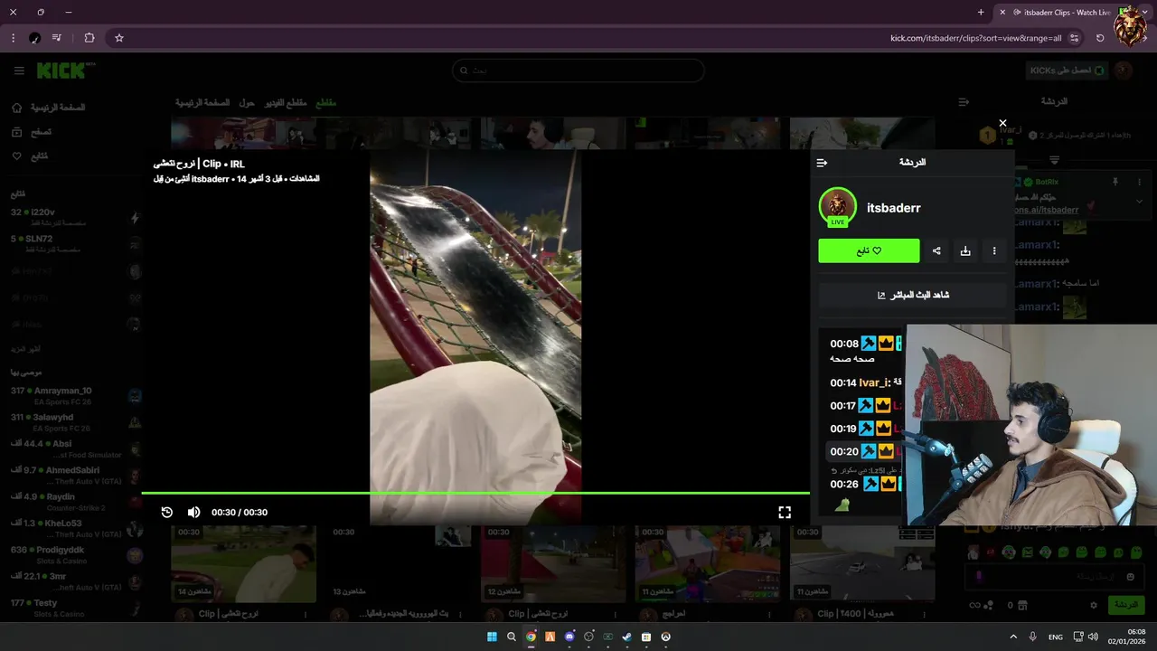Open followed channel i220v
The height and width of the screenshot is (651, 1157).
point(76,217)
